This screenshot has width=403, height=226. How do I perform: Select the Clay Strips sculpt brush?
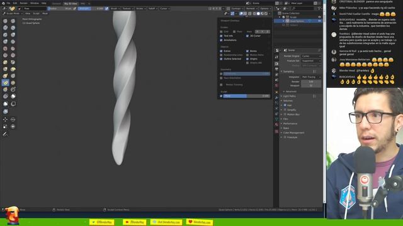pos(13,28)
